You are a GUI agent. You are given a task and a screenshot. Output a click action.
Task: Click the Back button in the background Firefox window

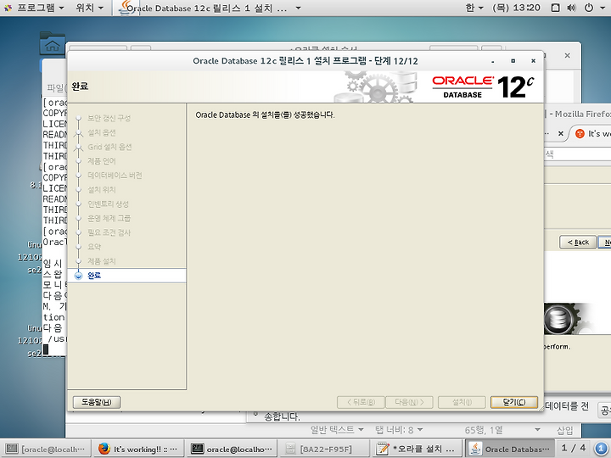pos(578,243)
